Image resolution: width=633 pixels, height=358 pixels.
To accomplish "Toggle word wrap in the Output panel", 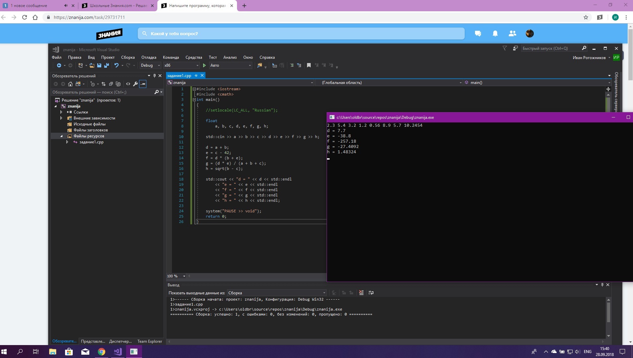I will (x=371, y=293).
